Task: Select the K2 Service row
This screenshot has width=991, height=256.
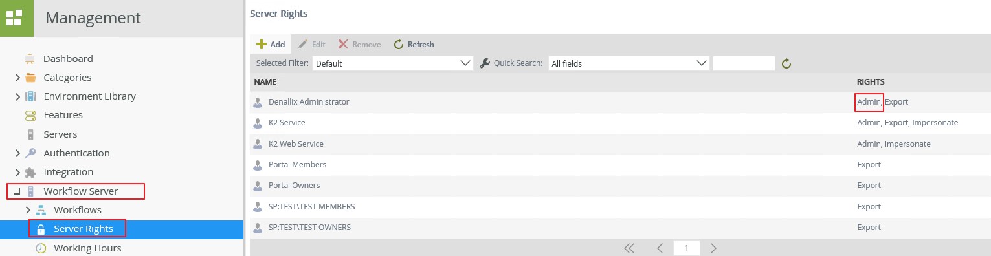Action: (x=620, y=123)
